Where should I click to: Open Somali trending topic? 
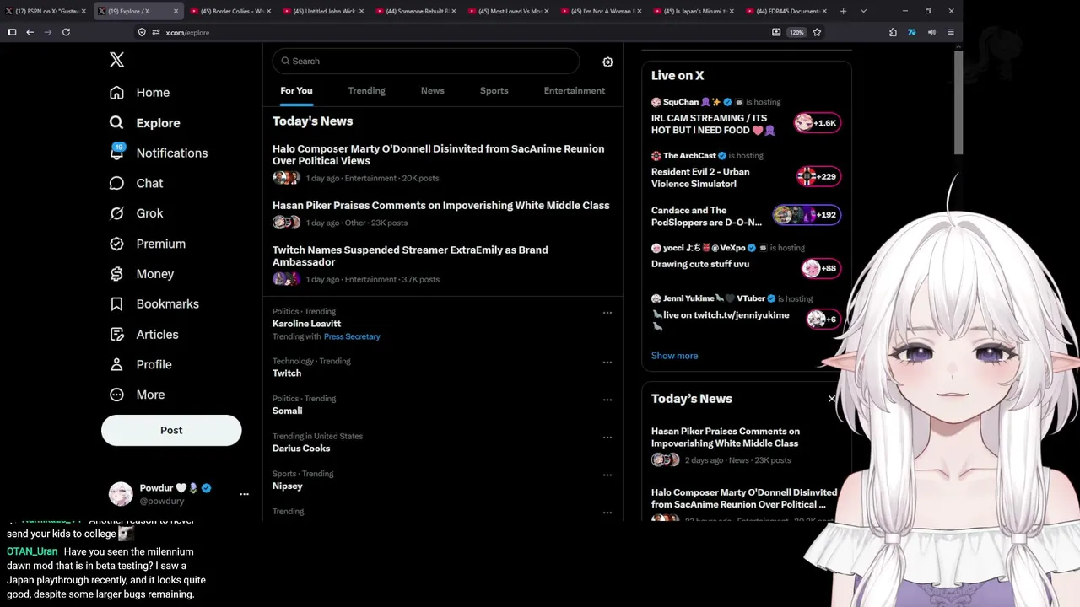pos(287,411)
